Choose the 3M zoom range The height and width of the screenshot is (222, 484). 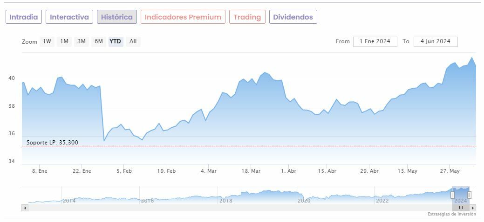(82, 41)
